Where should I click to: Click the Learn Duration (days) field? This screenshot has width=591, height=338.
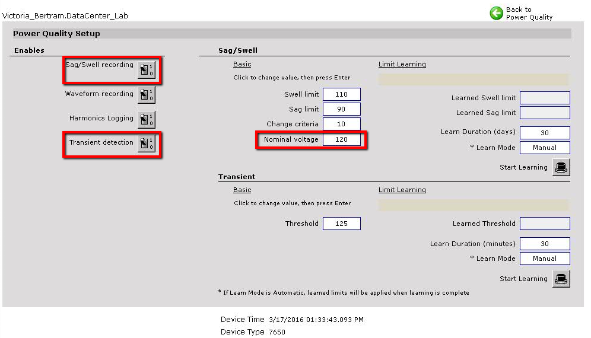[544, 132]
